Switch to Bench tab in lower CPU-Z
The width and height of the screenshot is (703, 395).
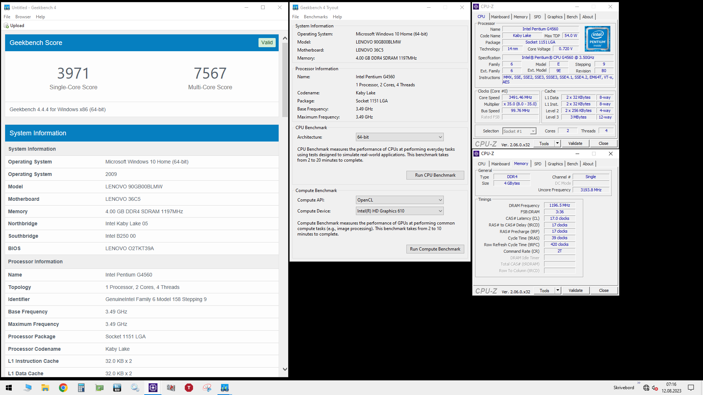[x=572, y=164]
